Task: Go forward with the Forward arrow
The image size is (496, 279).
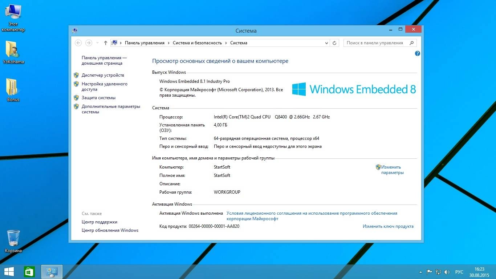Action: click(x=89, y=43)
